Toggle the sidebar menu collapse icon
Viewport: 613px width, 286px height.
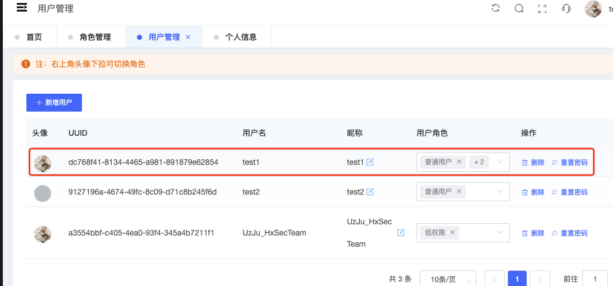coord(22,8)
